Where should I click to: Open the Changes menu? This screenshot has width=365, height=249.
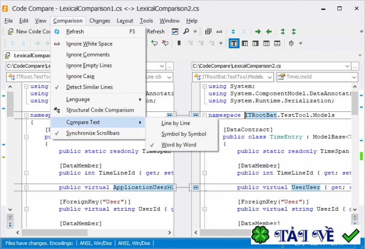99,21
